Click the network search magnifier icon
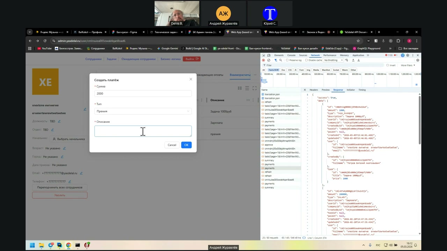The height and width of the screenshot is (251, 447). click(x=280, y=60)
